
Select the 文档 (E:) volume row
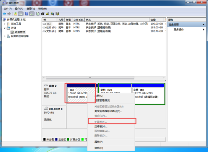104,31
